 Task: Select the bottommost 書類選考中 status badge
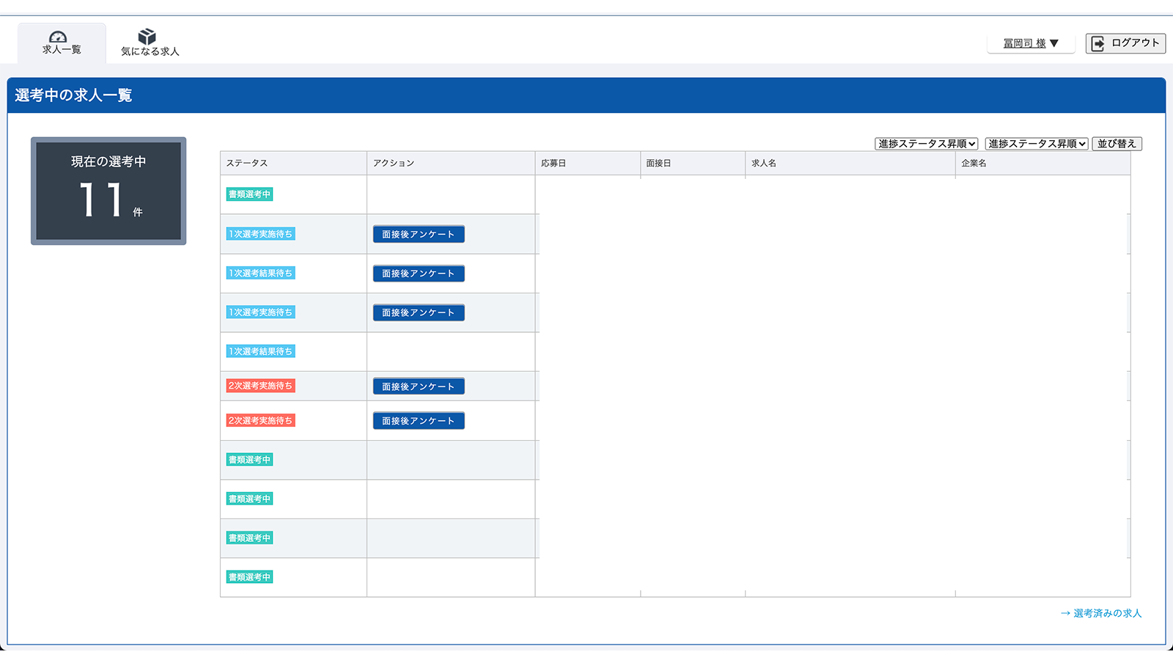point(249,577)
